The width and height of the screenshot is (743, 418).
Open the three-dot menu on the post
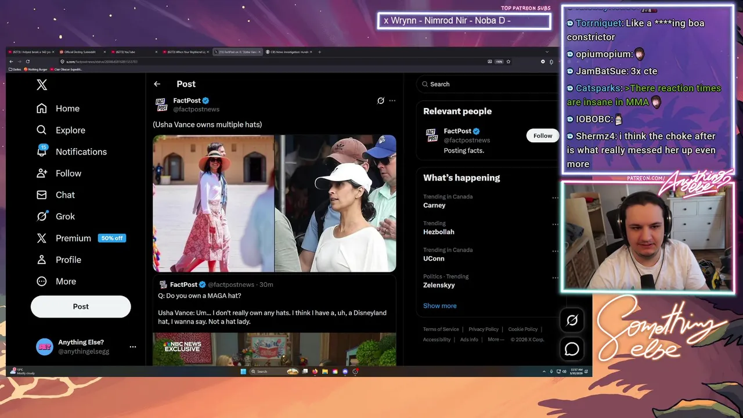pyautogui.click(x=392, y=100)
